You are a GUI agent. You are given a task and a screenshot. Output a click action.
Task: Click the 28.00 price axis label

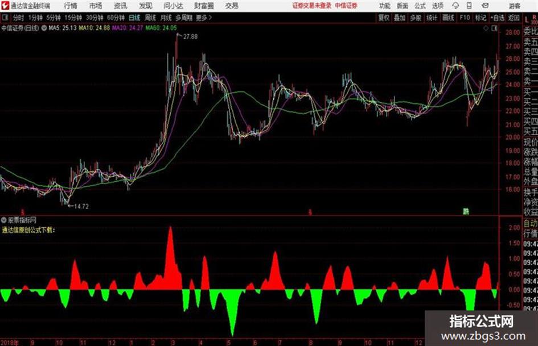pos(512,32)
